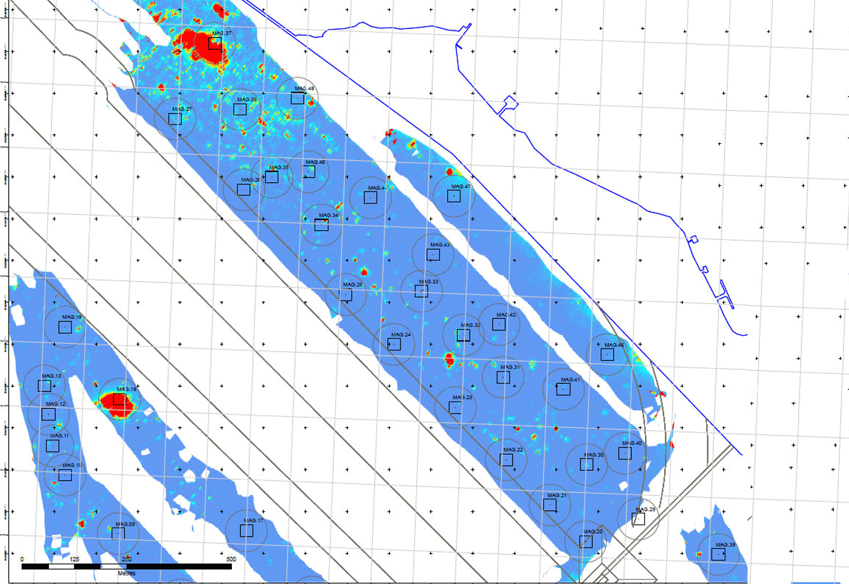Image resolution: width=849 pixels, height=584 pixels.
Task: Select the MAG.19 label text
Action: pyautogui.click(x=72, y=317)
